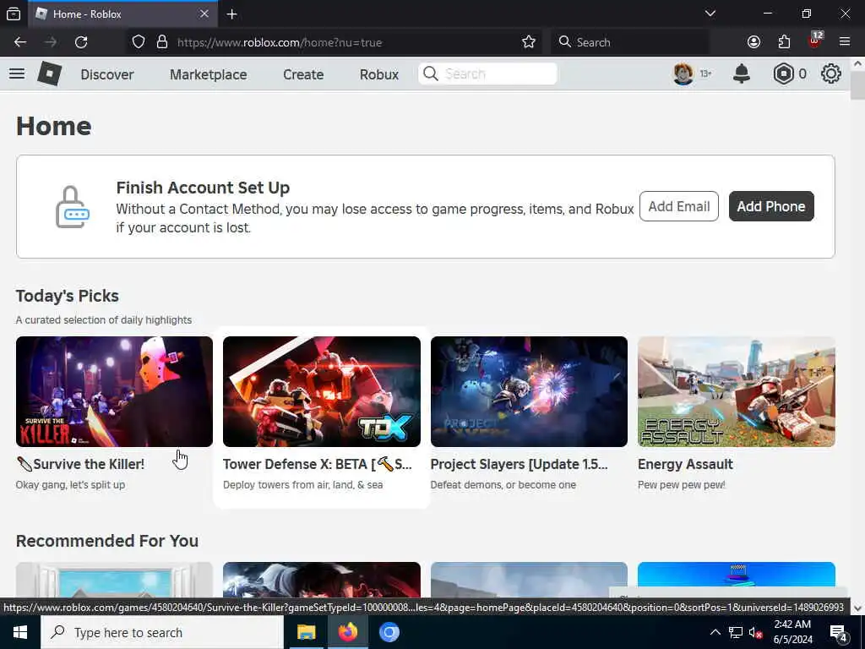The height and width of the screenshot is (649, 865).
Task: Show site security padlock info
Action: 162,42
